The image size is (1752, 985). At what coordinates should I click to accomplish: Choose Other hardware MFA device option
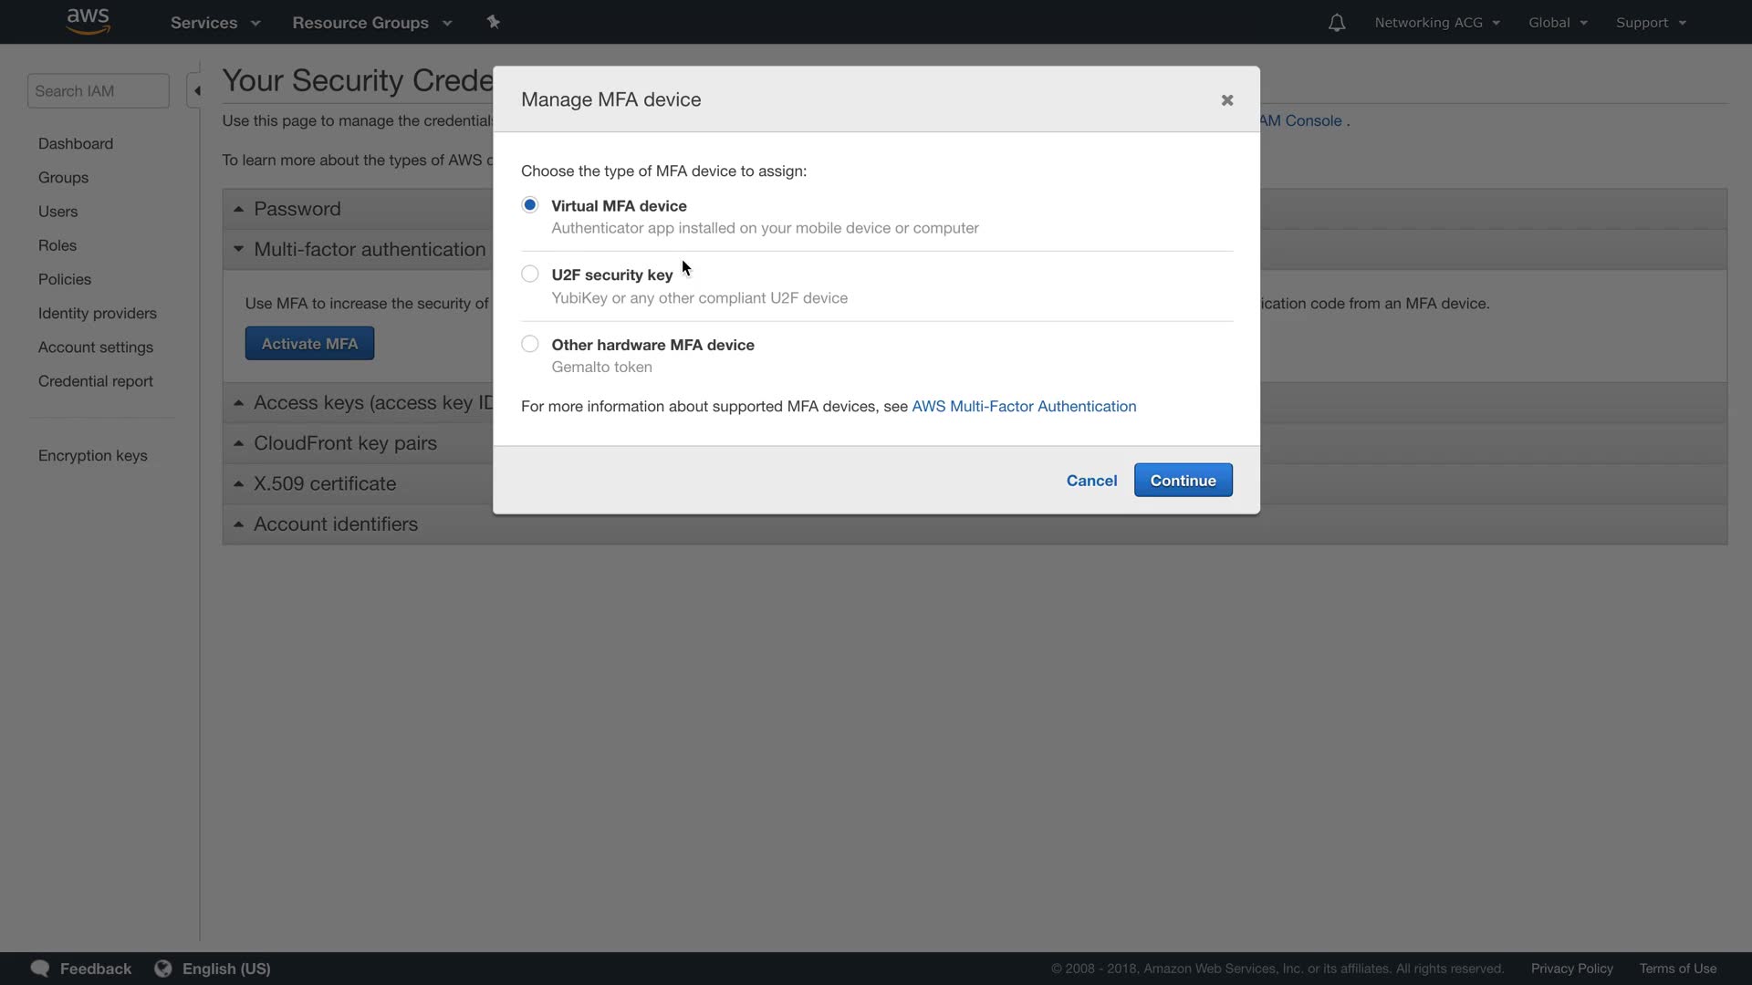529,345
